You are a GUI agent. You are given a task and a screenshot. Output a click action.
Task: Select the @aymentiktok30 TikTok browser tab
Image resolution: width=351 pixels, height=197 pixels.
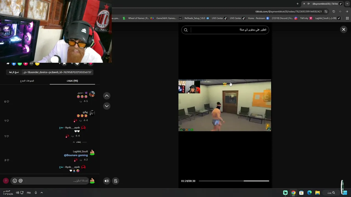(x=323, y=4)
